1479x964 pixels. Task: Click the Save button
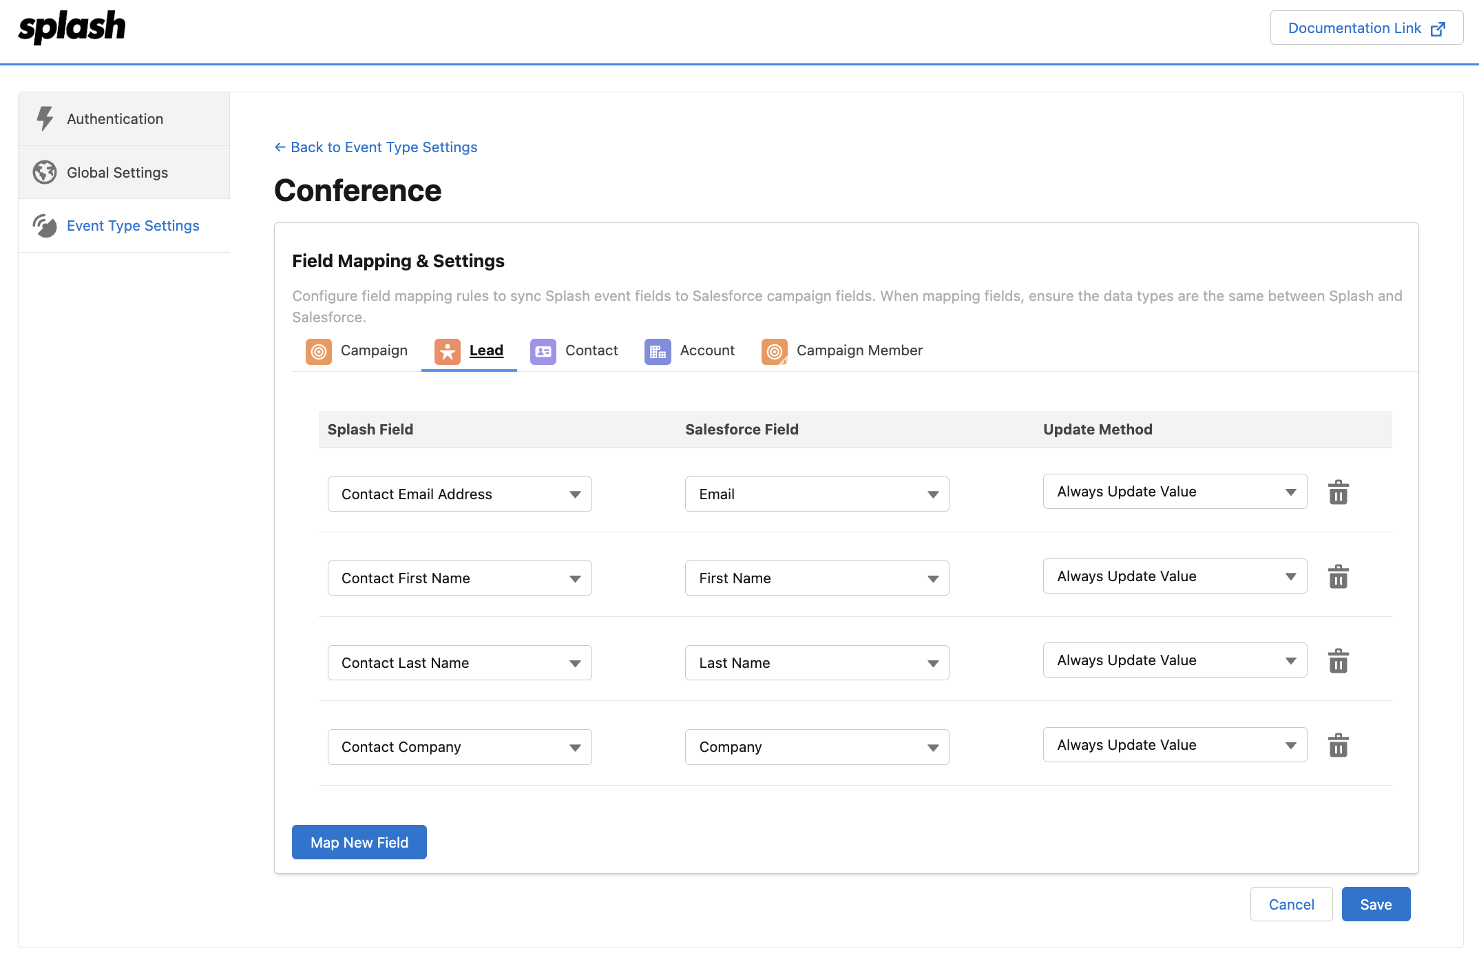click(x=1376, y=904)
